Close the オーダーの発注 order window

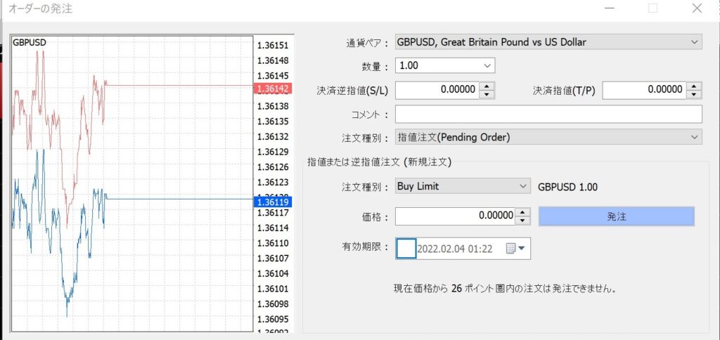click(x=696, y=9)
